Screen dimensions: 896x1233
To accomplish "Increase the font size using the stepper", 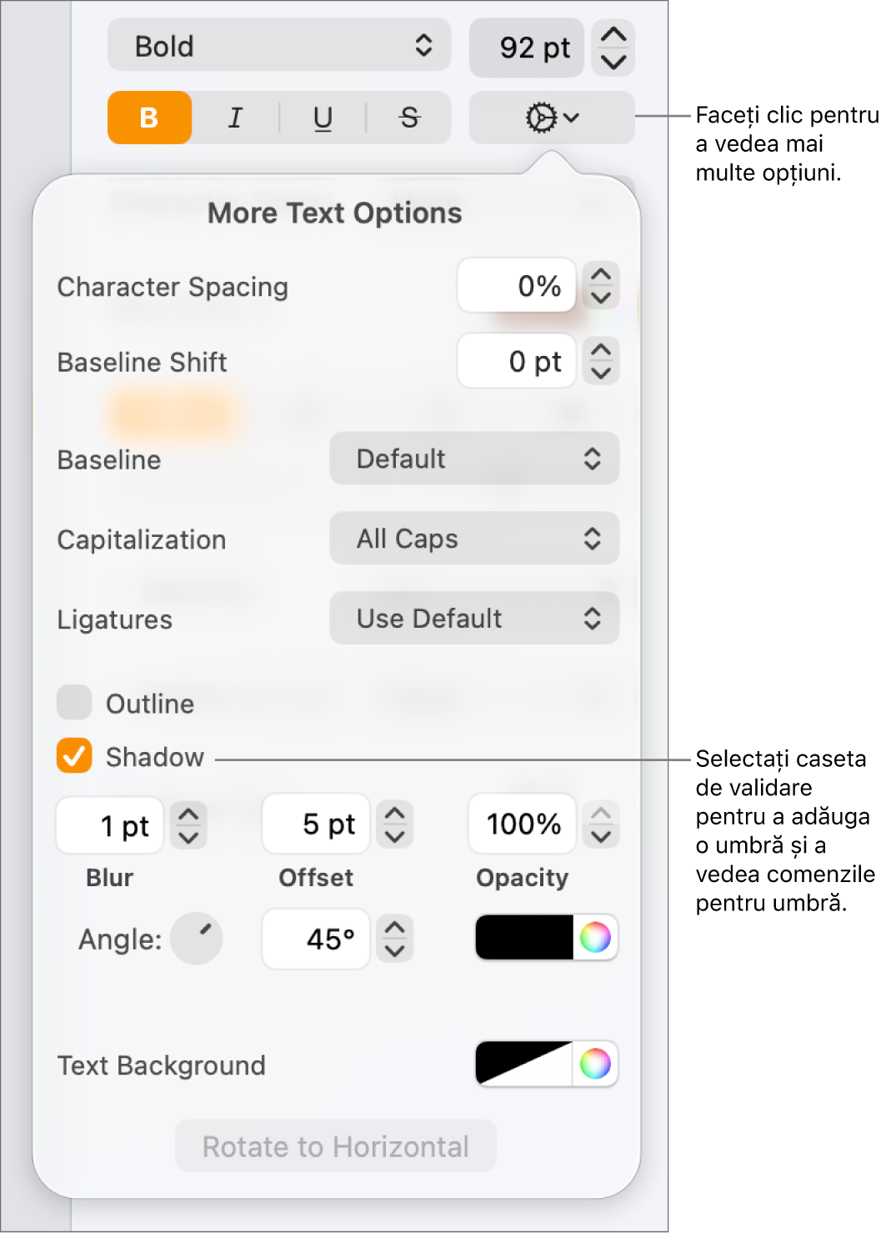I will (613, 35).
